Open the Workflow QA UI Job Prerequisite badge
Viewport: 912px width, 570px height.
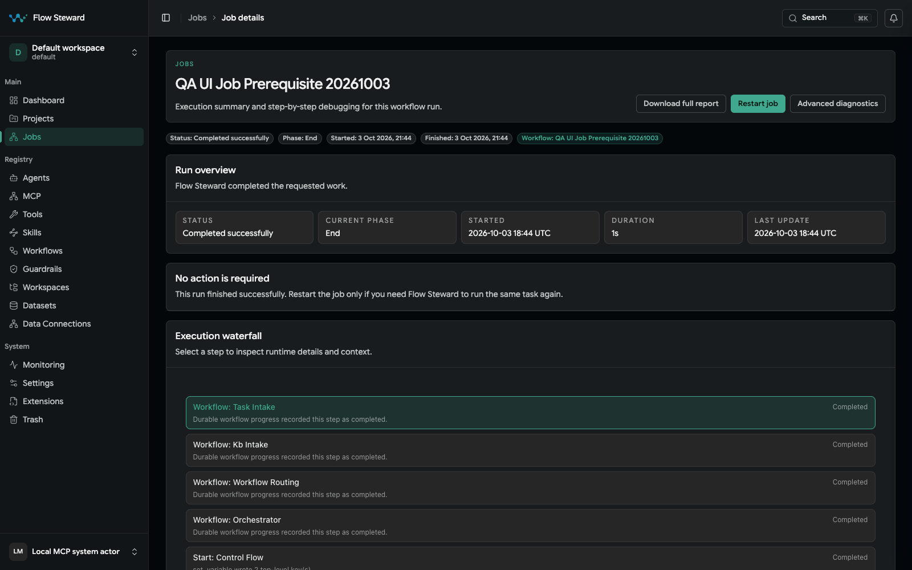click(589, 139)
